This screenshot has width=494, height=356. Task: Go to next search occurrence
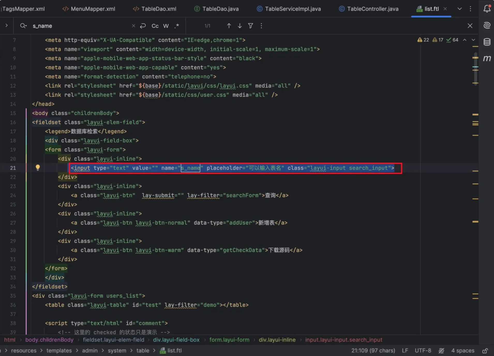tap(240, 26)
